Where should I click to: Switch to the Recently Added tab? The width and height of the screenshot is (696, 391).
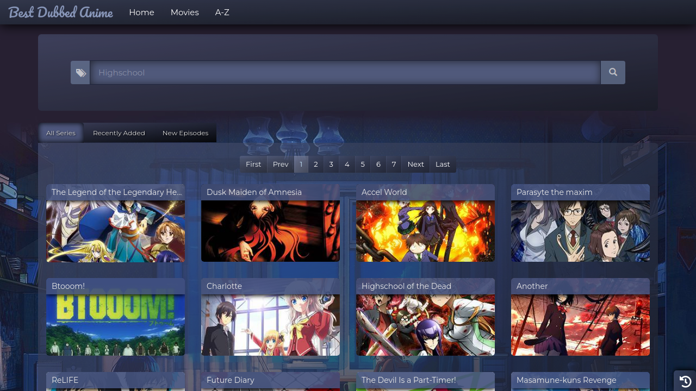(x=119, y=133)
